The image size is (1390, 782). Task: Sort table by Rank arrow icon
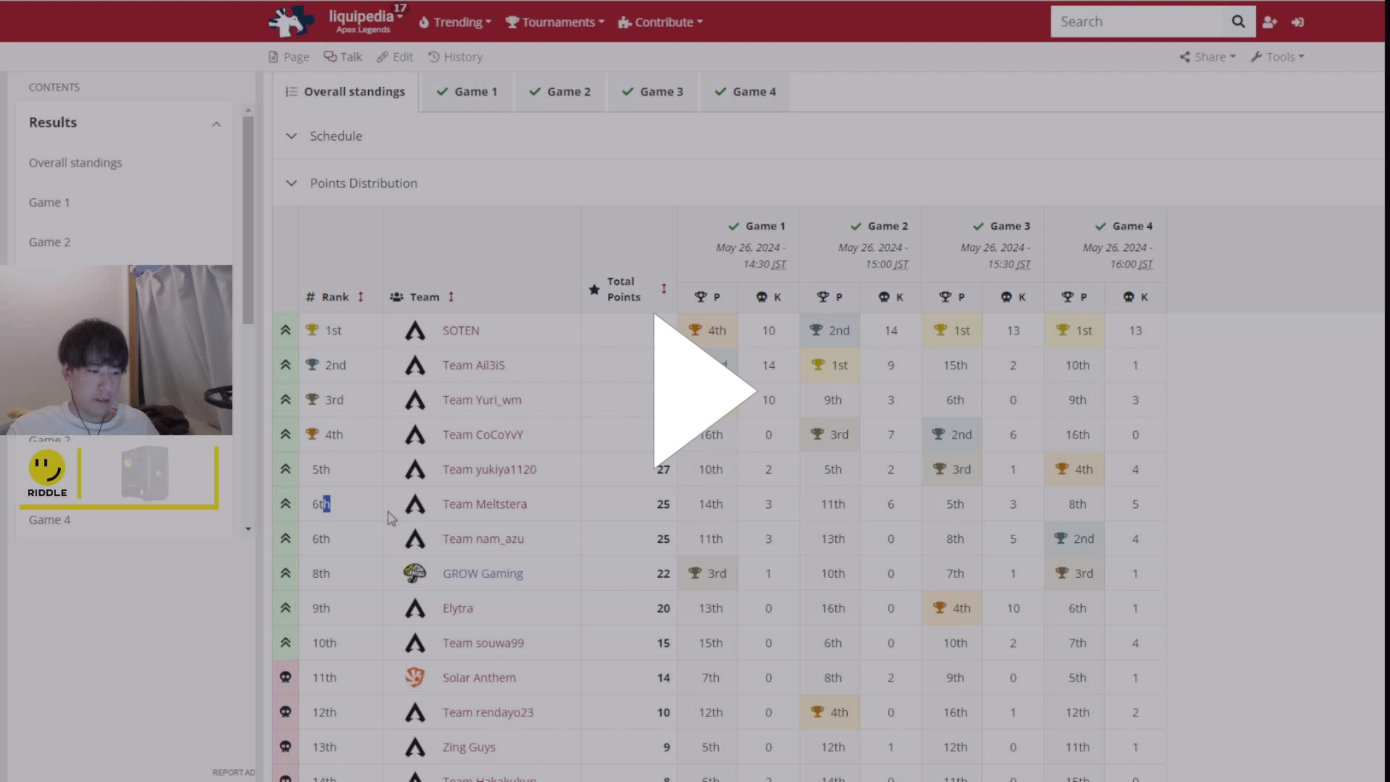(x=361, y=297)
